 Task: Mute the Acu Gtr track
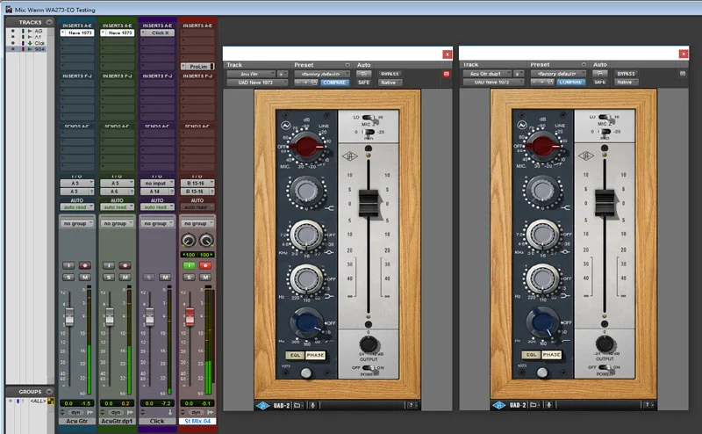(x=85, y=277)
